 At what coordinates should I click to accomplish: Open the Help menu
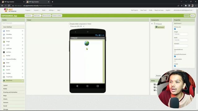(59, 10)
